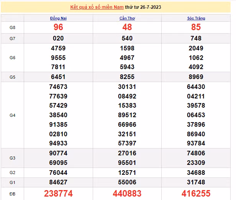Click the G3 row label
Screen dimensions: 236x200
tap(12, 158)
